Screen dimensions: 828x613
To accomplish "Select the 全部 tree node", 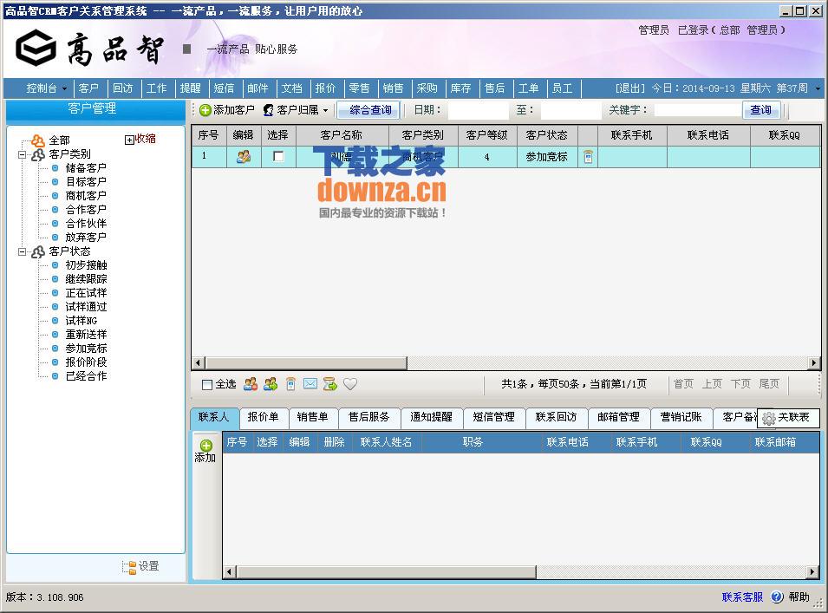I will [x=59, y=140].
